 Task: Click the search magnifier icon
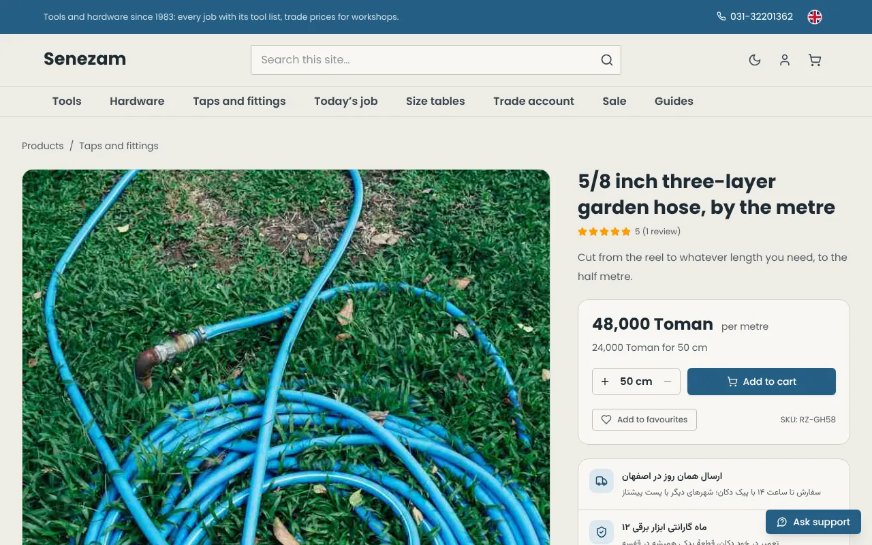pyautogui.click(x=607, y=60)
